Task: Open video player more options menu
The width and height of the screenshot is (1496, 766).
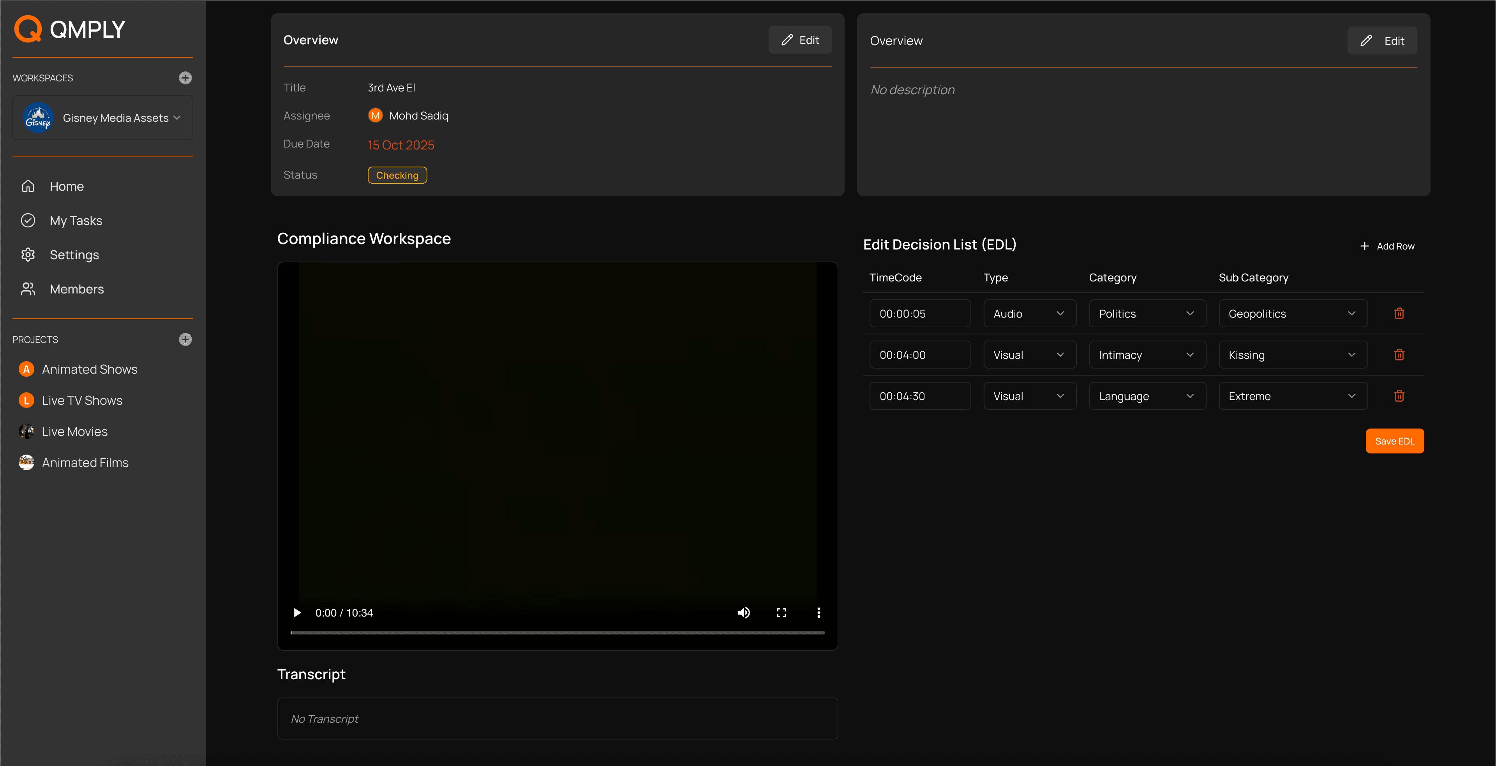Action: [x=819, y=613]
